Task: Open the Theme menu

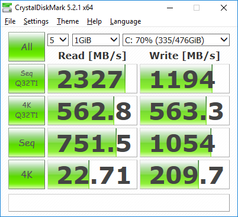Action: [x=68, y=21]
